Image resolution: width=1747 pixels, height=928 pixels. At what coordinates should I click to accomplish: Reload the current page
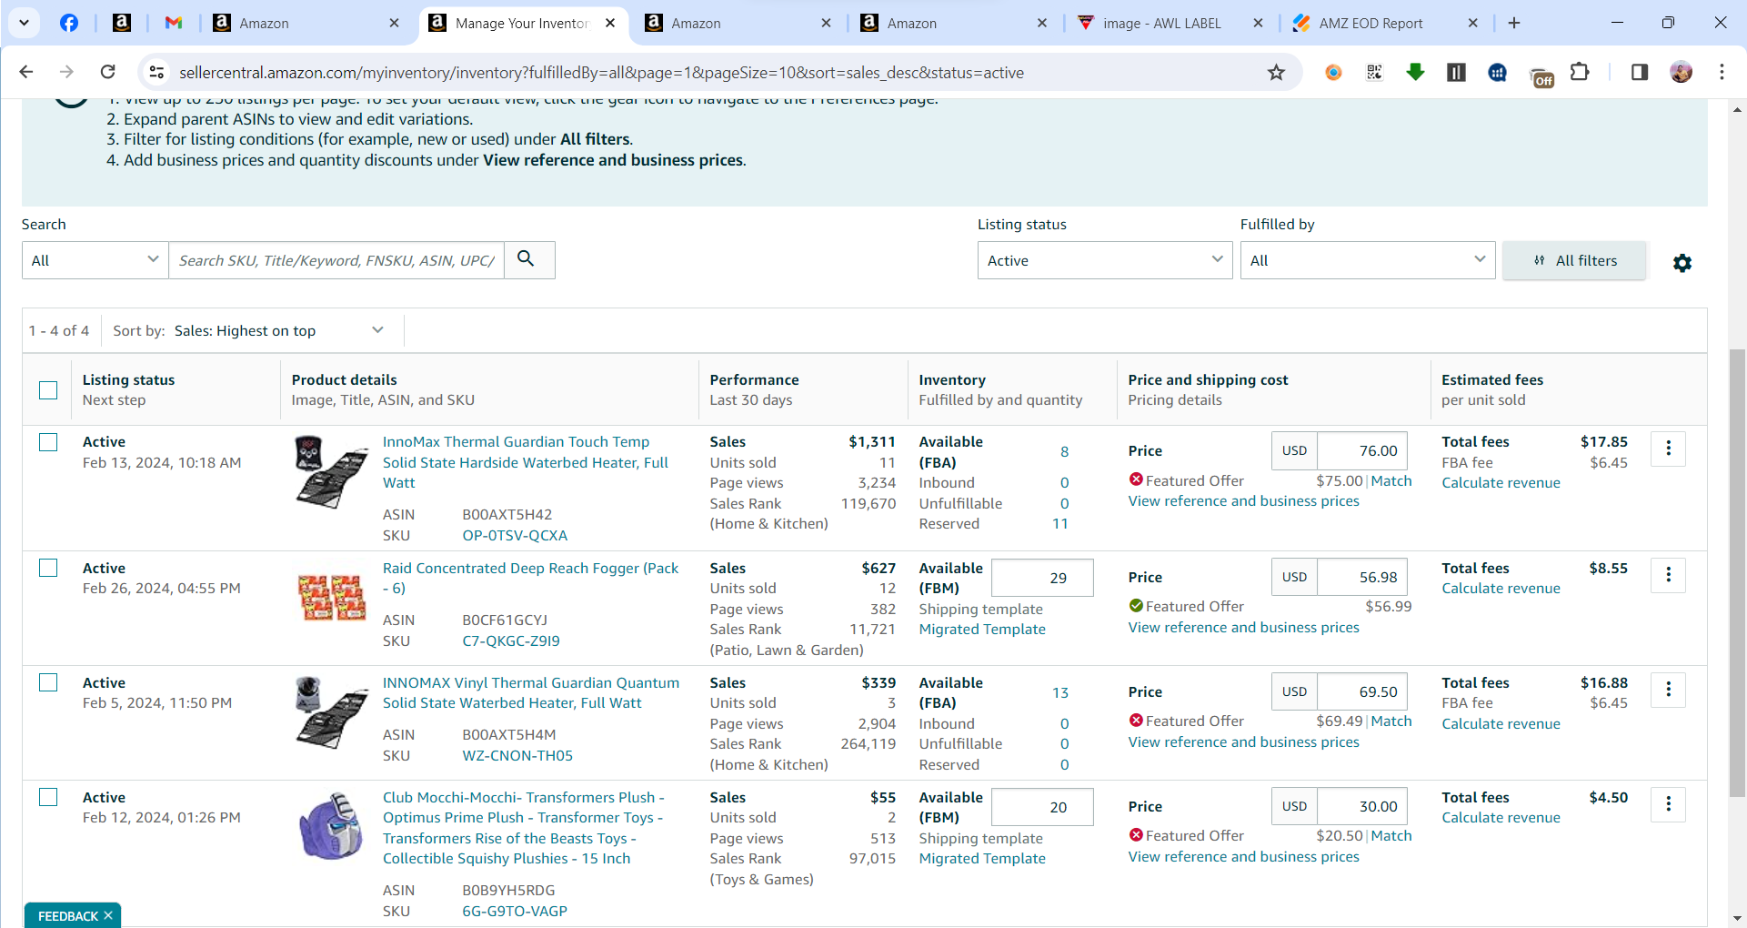pos(107,72)
